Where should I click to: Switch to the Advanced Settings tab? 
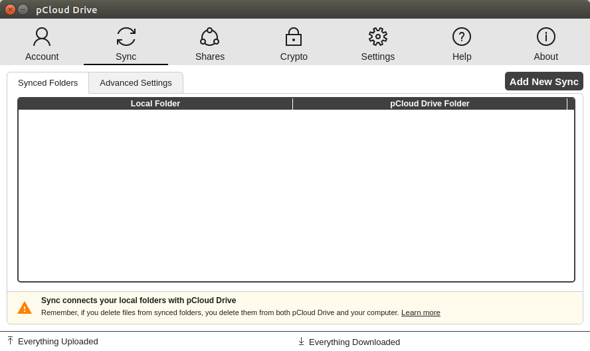[136, 83]
